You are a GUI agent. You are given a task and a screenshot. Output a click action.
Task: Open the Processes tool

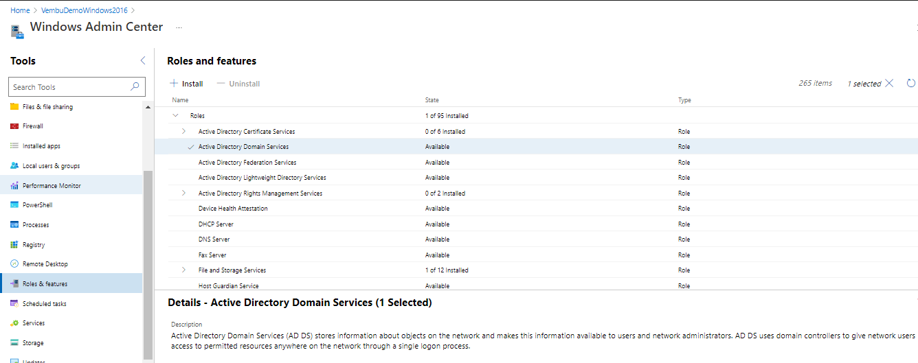[36, 225]
